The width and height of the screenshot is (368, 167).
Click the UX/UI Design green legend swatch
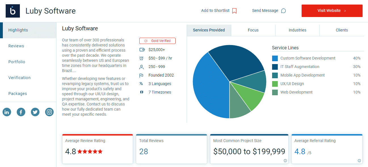click(x=275, y=84)
